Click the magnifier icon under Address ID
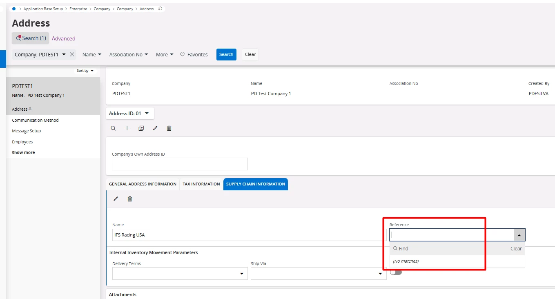The width and height of the screenshot is (555, 299). [114, 128]
